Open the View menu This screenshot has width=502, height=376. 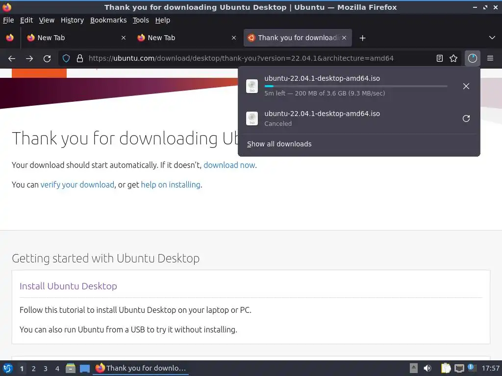coord(47,20)
